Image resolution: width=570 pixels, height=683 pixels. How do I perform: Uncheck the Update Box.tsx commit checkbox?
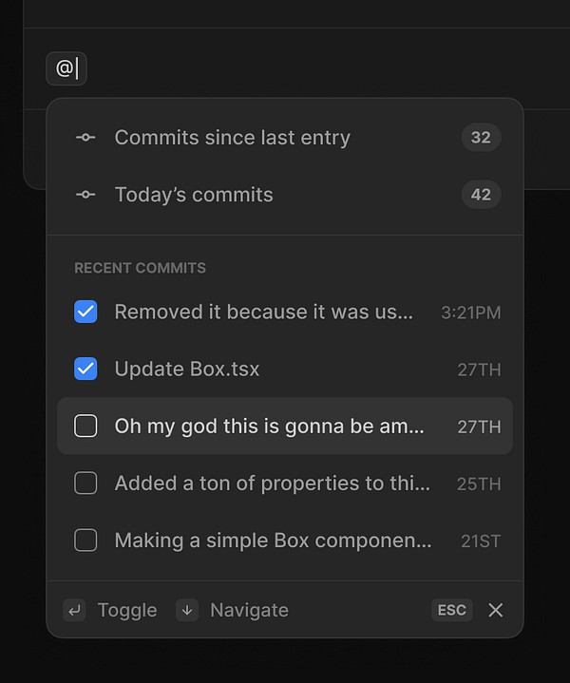click(x=85, y=369)
